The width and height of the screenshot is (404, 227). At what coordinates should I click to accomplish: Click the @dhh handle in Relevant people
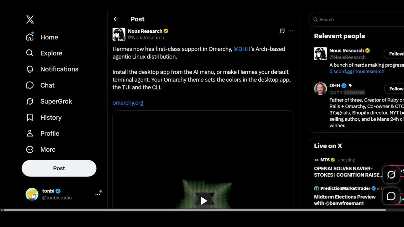[x=336, y=92]
